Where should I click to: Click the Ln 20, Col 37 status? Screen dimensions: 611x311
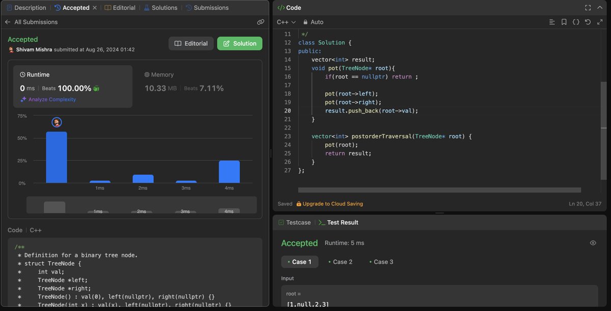click(584, 204)
